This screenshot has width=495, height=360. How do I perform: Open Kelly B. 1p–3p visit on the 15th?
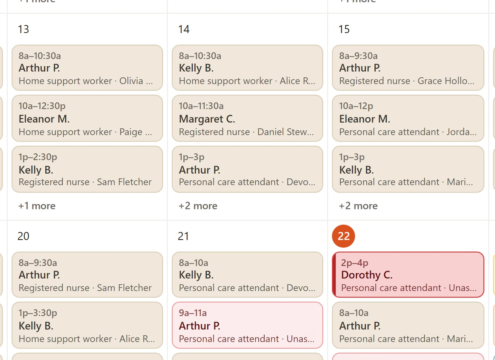click(408, 169)
